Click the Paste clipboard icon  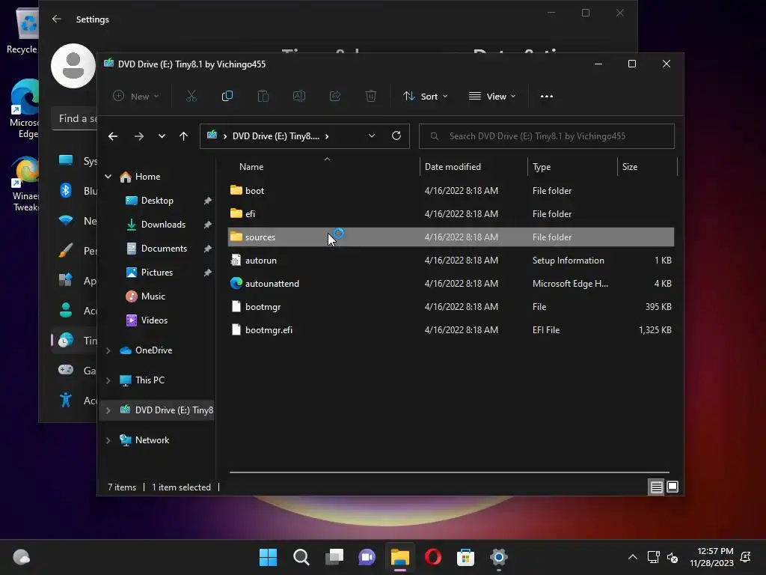(263, 97)
